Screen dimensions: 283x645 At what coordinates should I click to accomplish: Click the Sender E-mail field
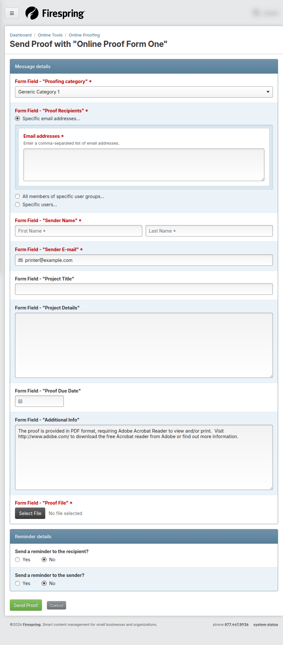tap(144, 260)
